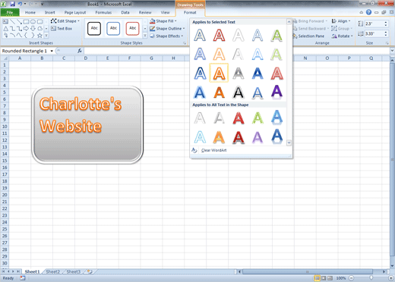
Task: Click the Text Box tool icon
Action: coord(53,29)
